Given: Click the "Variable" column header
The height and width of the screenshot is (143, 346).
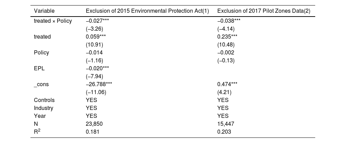Looking at the screenshot, I should click(x=44, y=11).
